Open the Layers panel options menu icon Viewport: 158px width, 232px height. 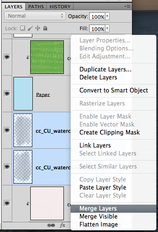click(x=127, y=6)
